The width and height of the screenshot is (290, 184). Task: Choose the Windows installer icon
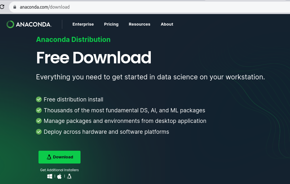(x=50, y=176)
